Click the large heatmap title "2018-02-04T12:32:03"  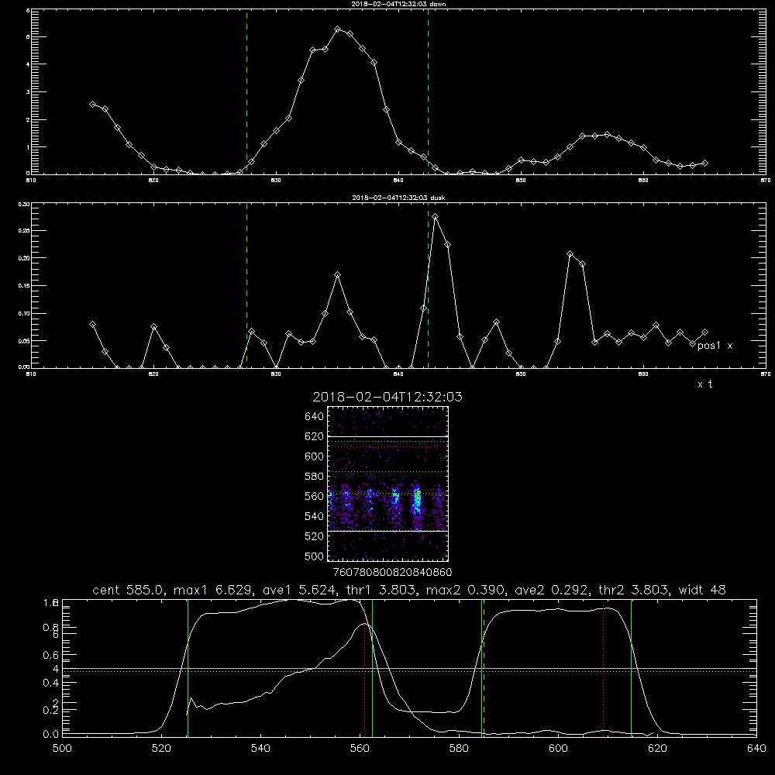click(x=387, y=397)
